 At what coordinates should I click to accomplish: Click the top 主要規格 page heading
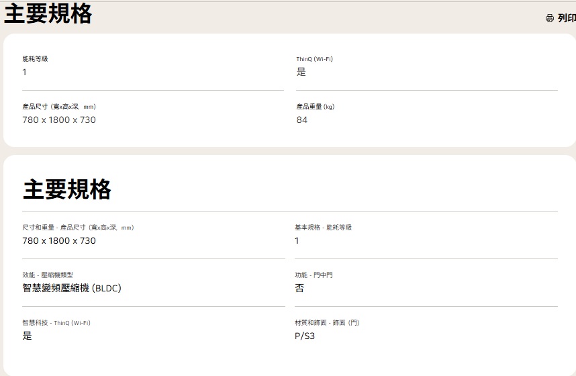pos(48,13)
